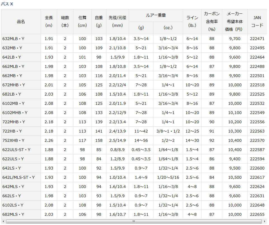
Task: Select the ルアー重量 header cell
Action: [x=156, y=15]
